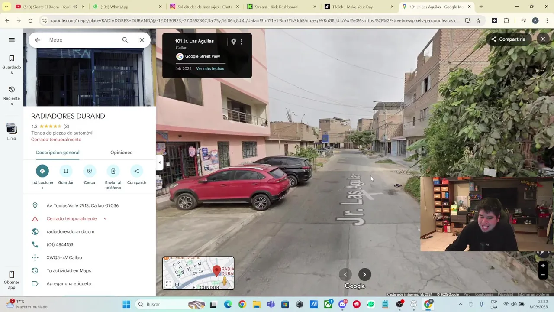Click the Indicaciones directions button

(x=42, y=177)
